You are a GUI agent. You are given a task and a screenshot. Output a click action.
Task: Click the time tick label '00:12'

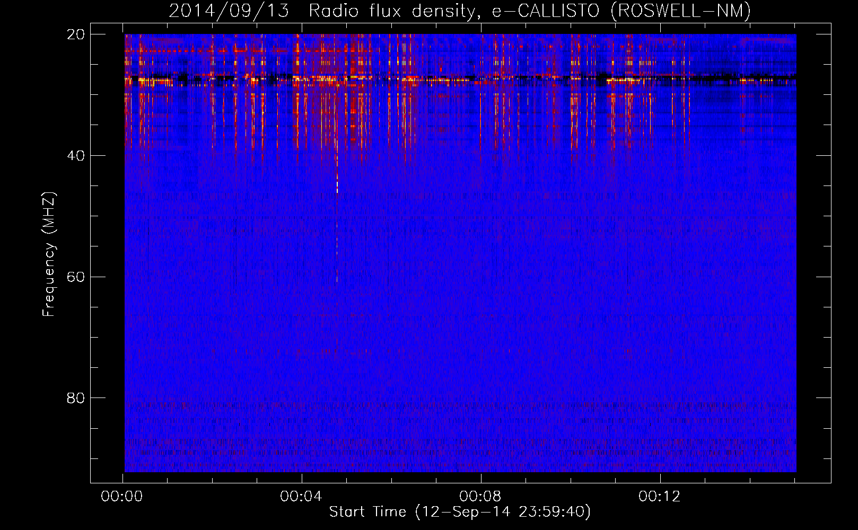pos(660,497)
